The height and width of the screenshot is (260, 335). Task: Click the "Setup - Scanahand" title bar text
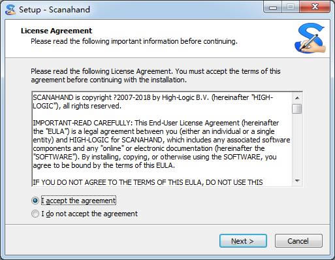click(x=54, y=10)
